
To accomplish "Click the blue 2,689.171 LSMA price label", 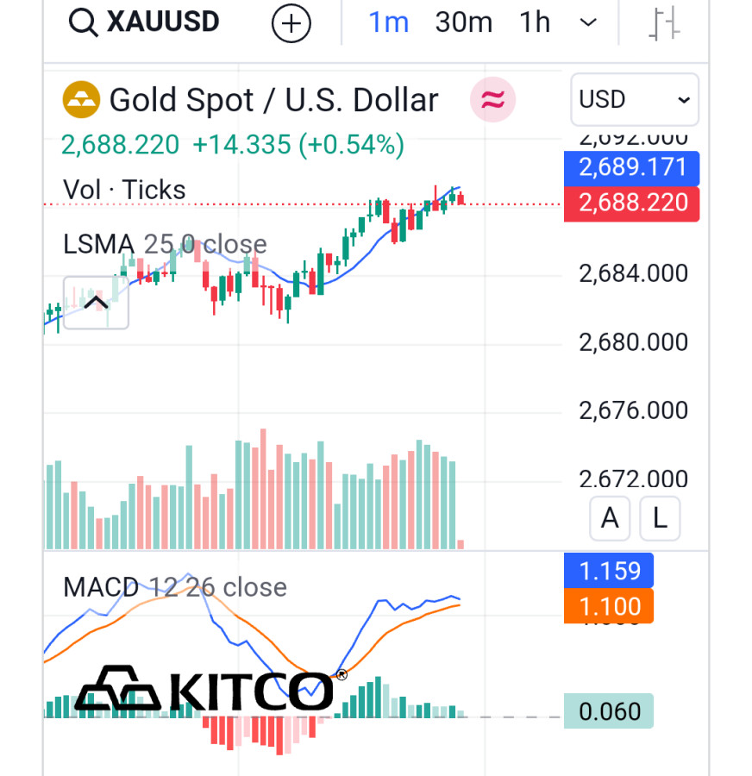I will 631,167.
